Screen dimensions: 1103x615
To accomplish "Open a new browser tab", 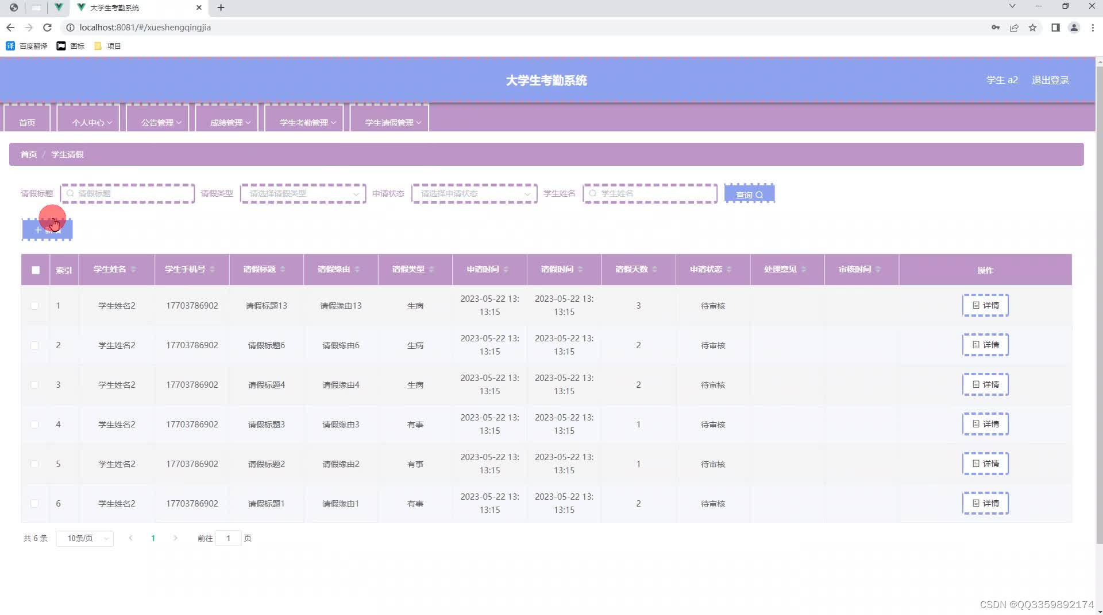I will (221, 7).
